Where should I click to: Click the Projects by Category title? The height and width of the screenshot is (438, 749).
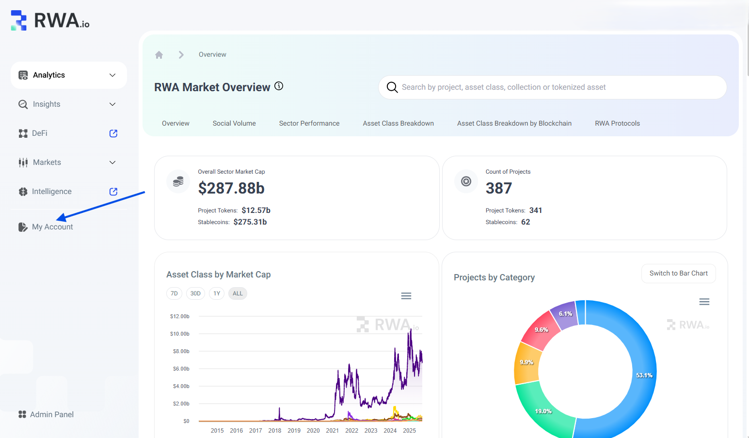494,277
